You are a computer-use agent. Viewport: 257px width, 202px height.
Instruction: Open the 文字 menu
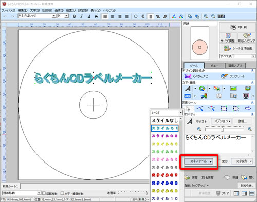[35, 10]
